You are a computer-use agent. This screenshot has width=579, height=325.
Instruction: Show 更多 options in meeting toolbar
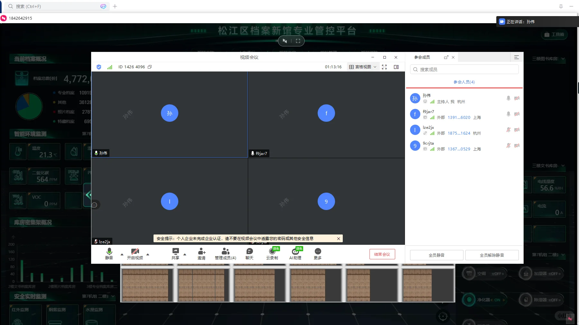[318, 254]
